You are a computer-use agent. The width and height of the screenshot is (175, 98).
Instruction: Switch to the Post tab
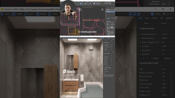tap(140, 18)
